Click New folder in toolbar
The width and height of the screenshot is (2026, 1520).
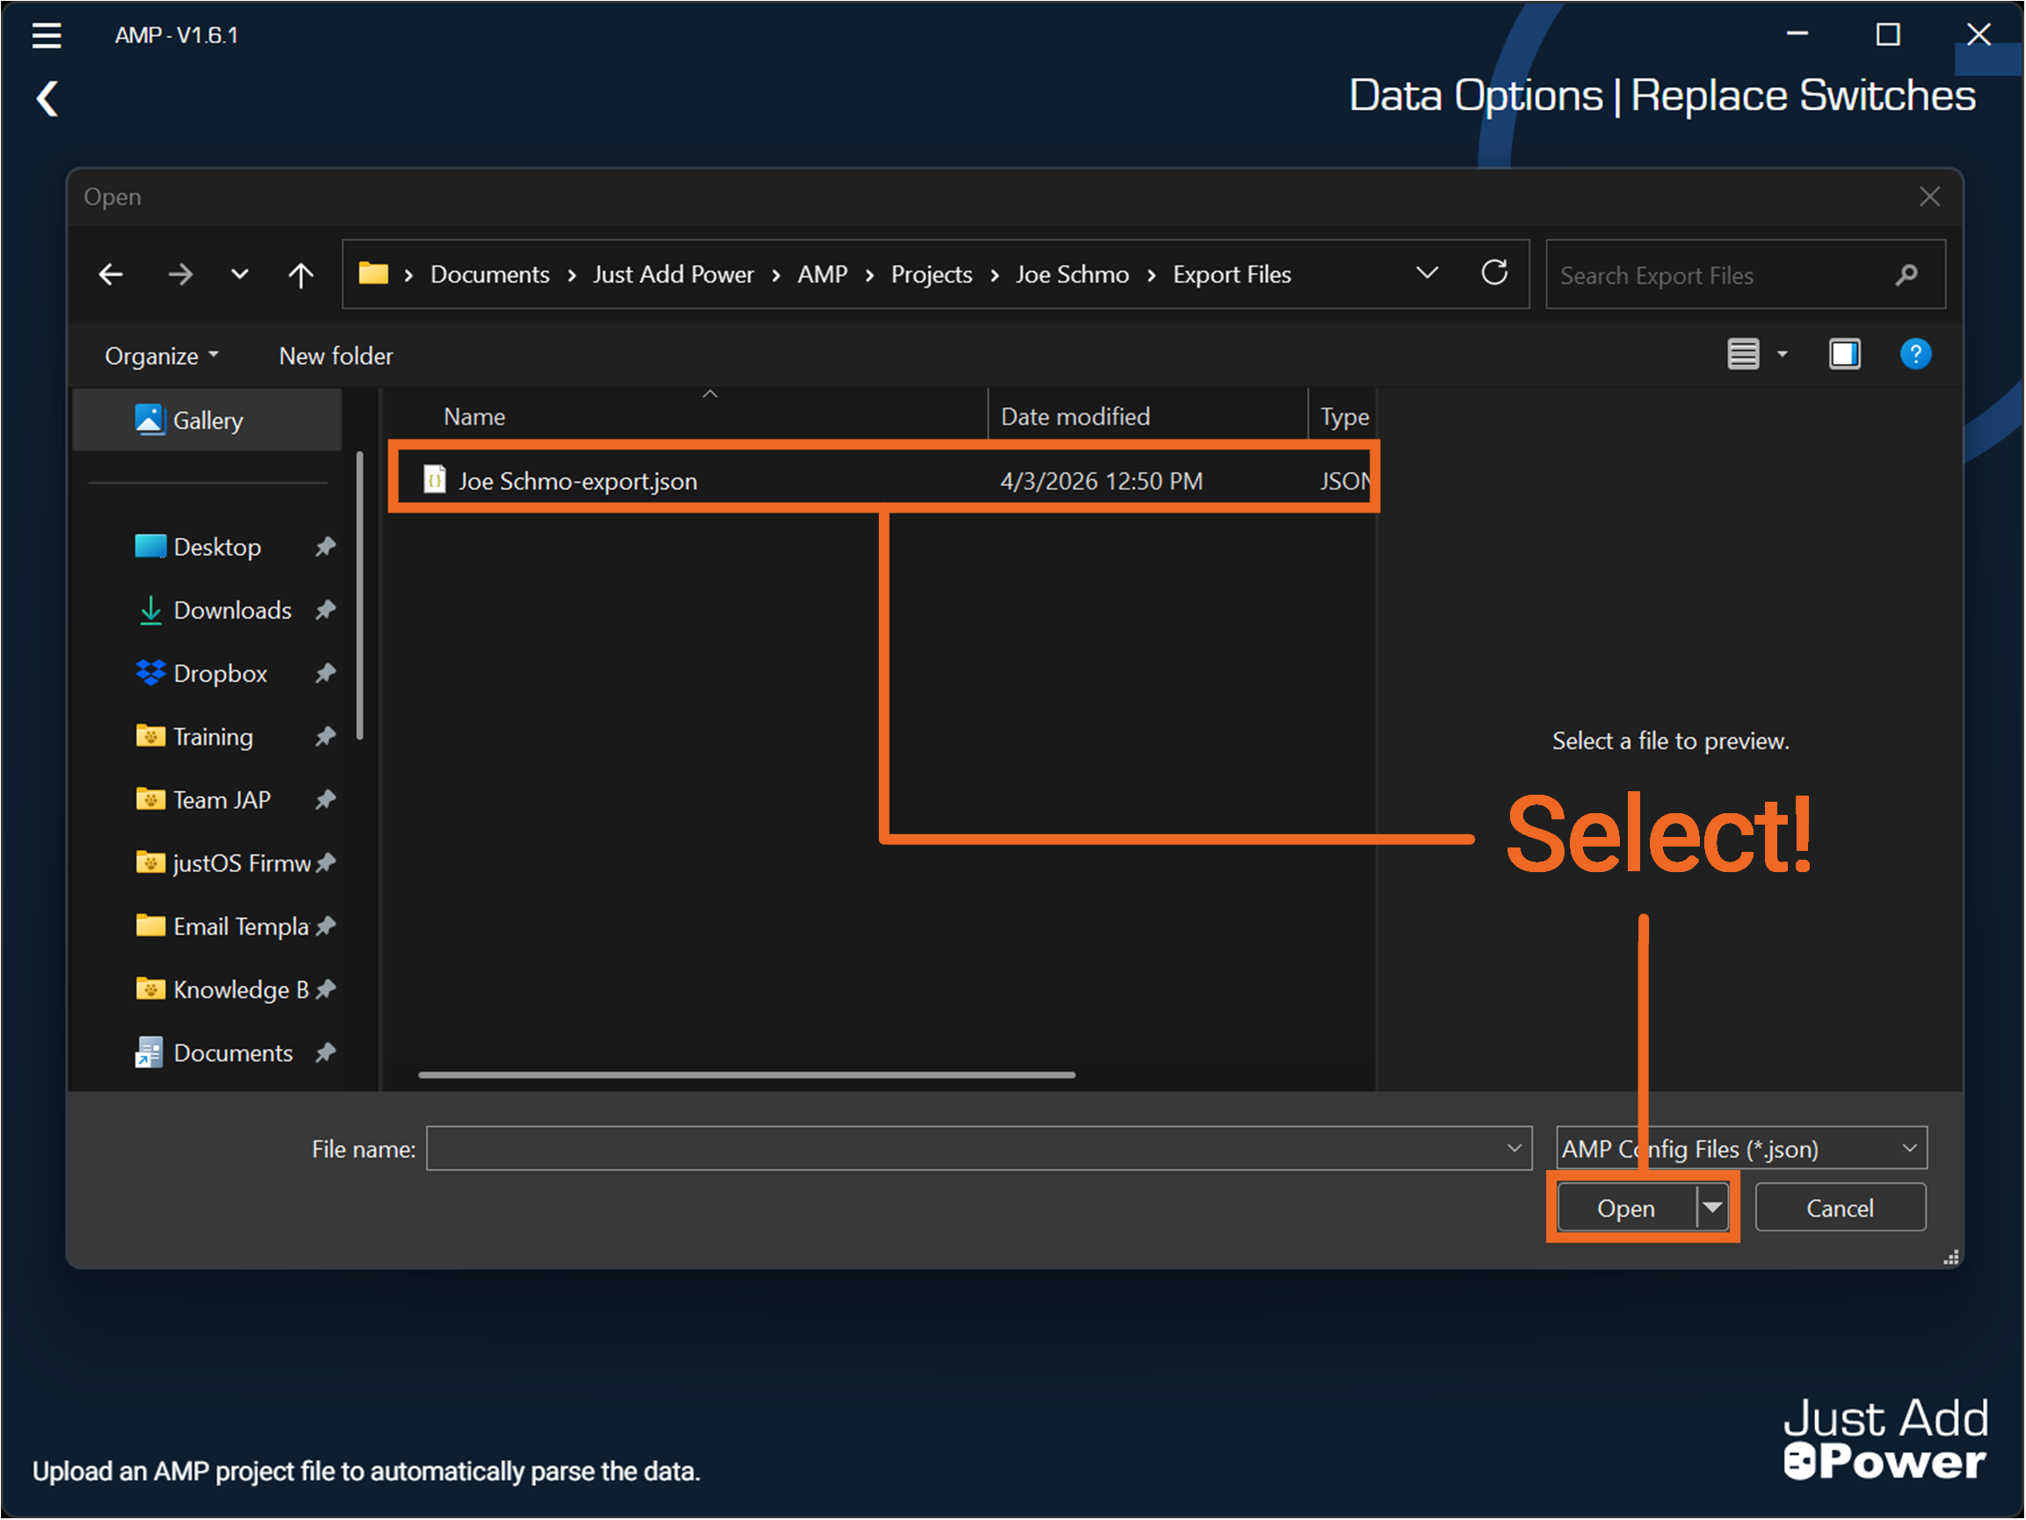[335, 355]
